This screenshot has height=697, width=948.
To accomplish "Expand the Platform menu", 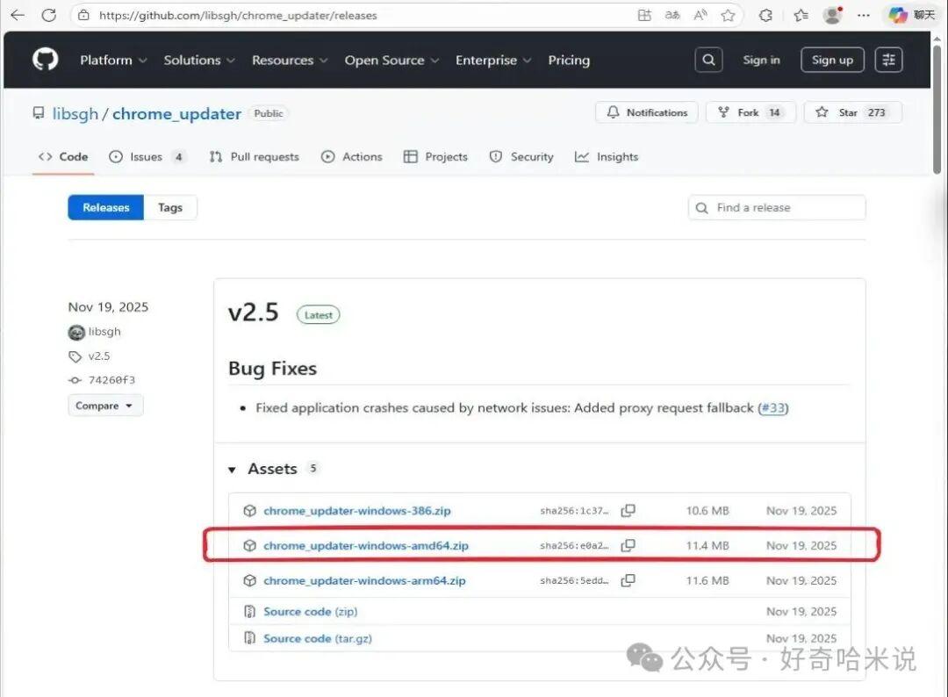I will click(113, 61).
